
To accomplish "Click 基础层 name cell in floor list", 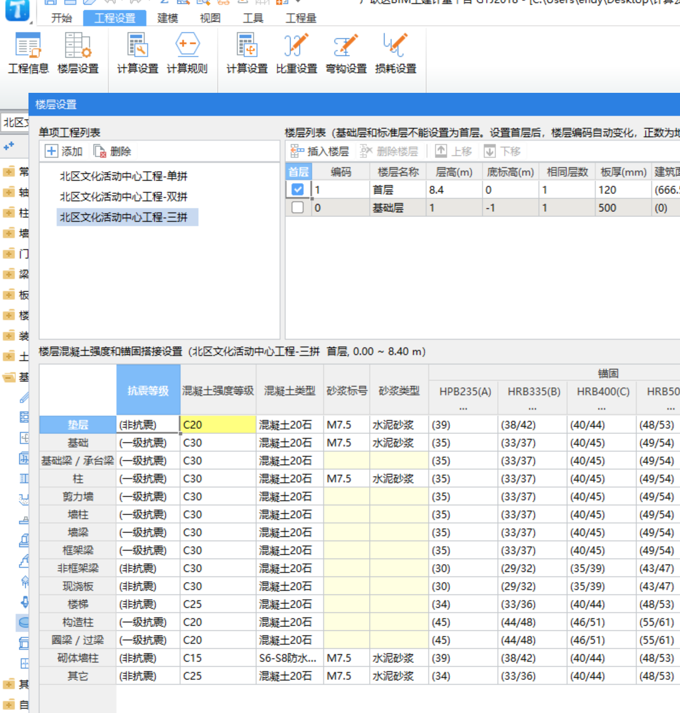I will point(398,208).
